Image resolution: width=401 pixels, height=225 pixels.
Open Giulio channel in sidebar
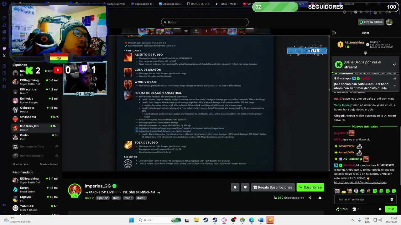pos(35,137)
